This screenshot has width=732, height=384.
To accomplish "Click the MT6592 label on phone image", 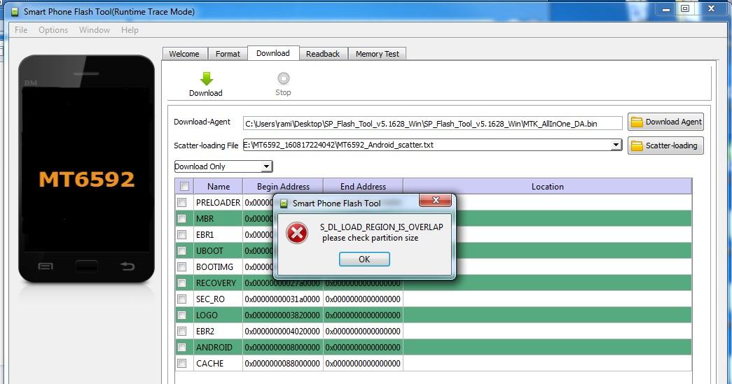I will [x=87, y=180].
